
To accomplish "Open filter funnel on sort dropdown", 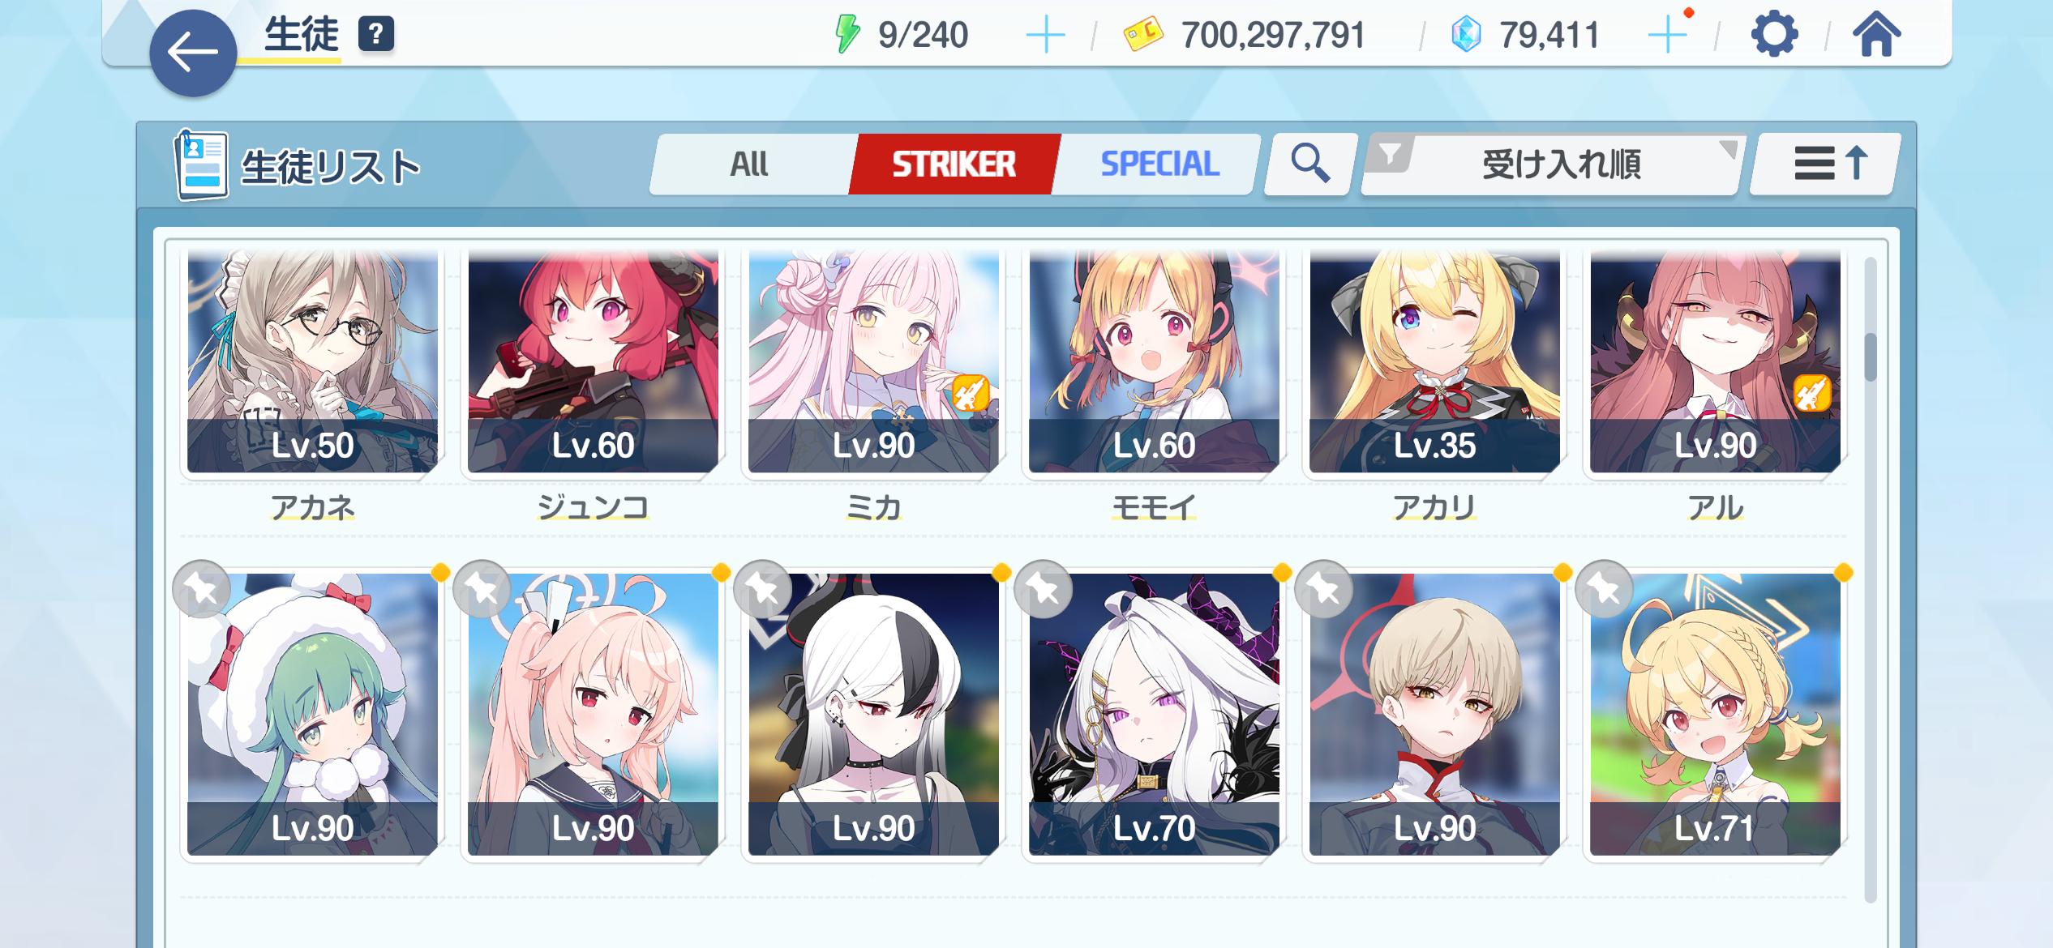I will [1391, 153].
